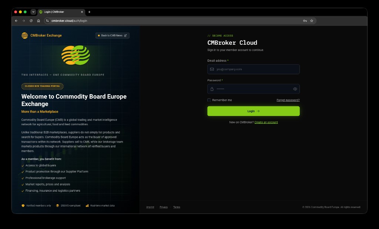Viewport: 379px width, 229px height.
Task: Expand the tab search dropdown arrow
Action: pos(33,12)
